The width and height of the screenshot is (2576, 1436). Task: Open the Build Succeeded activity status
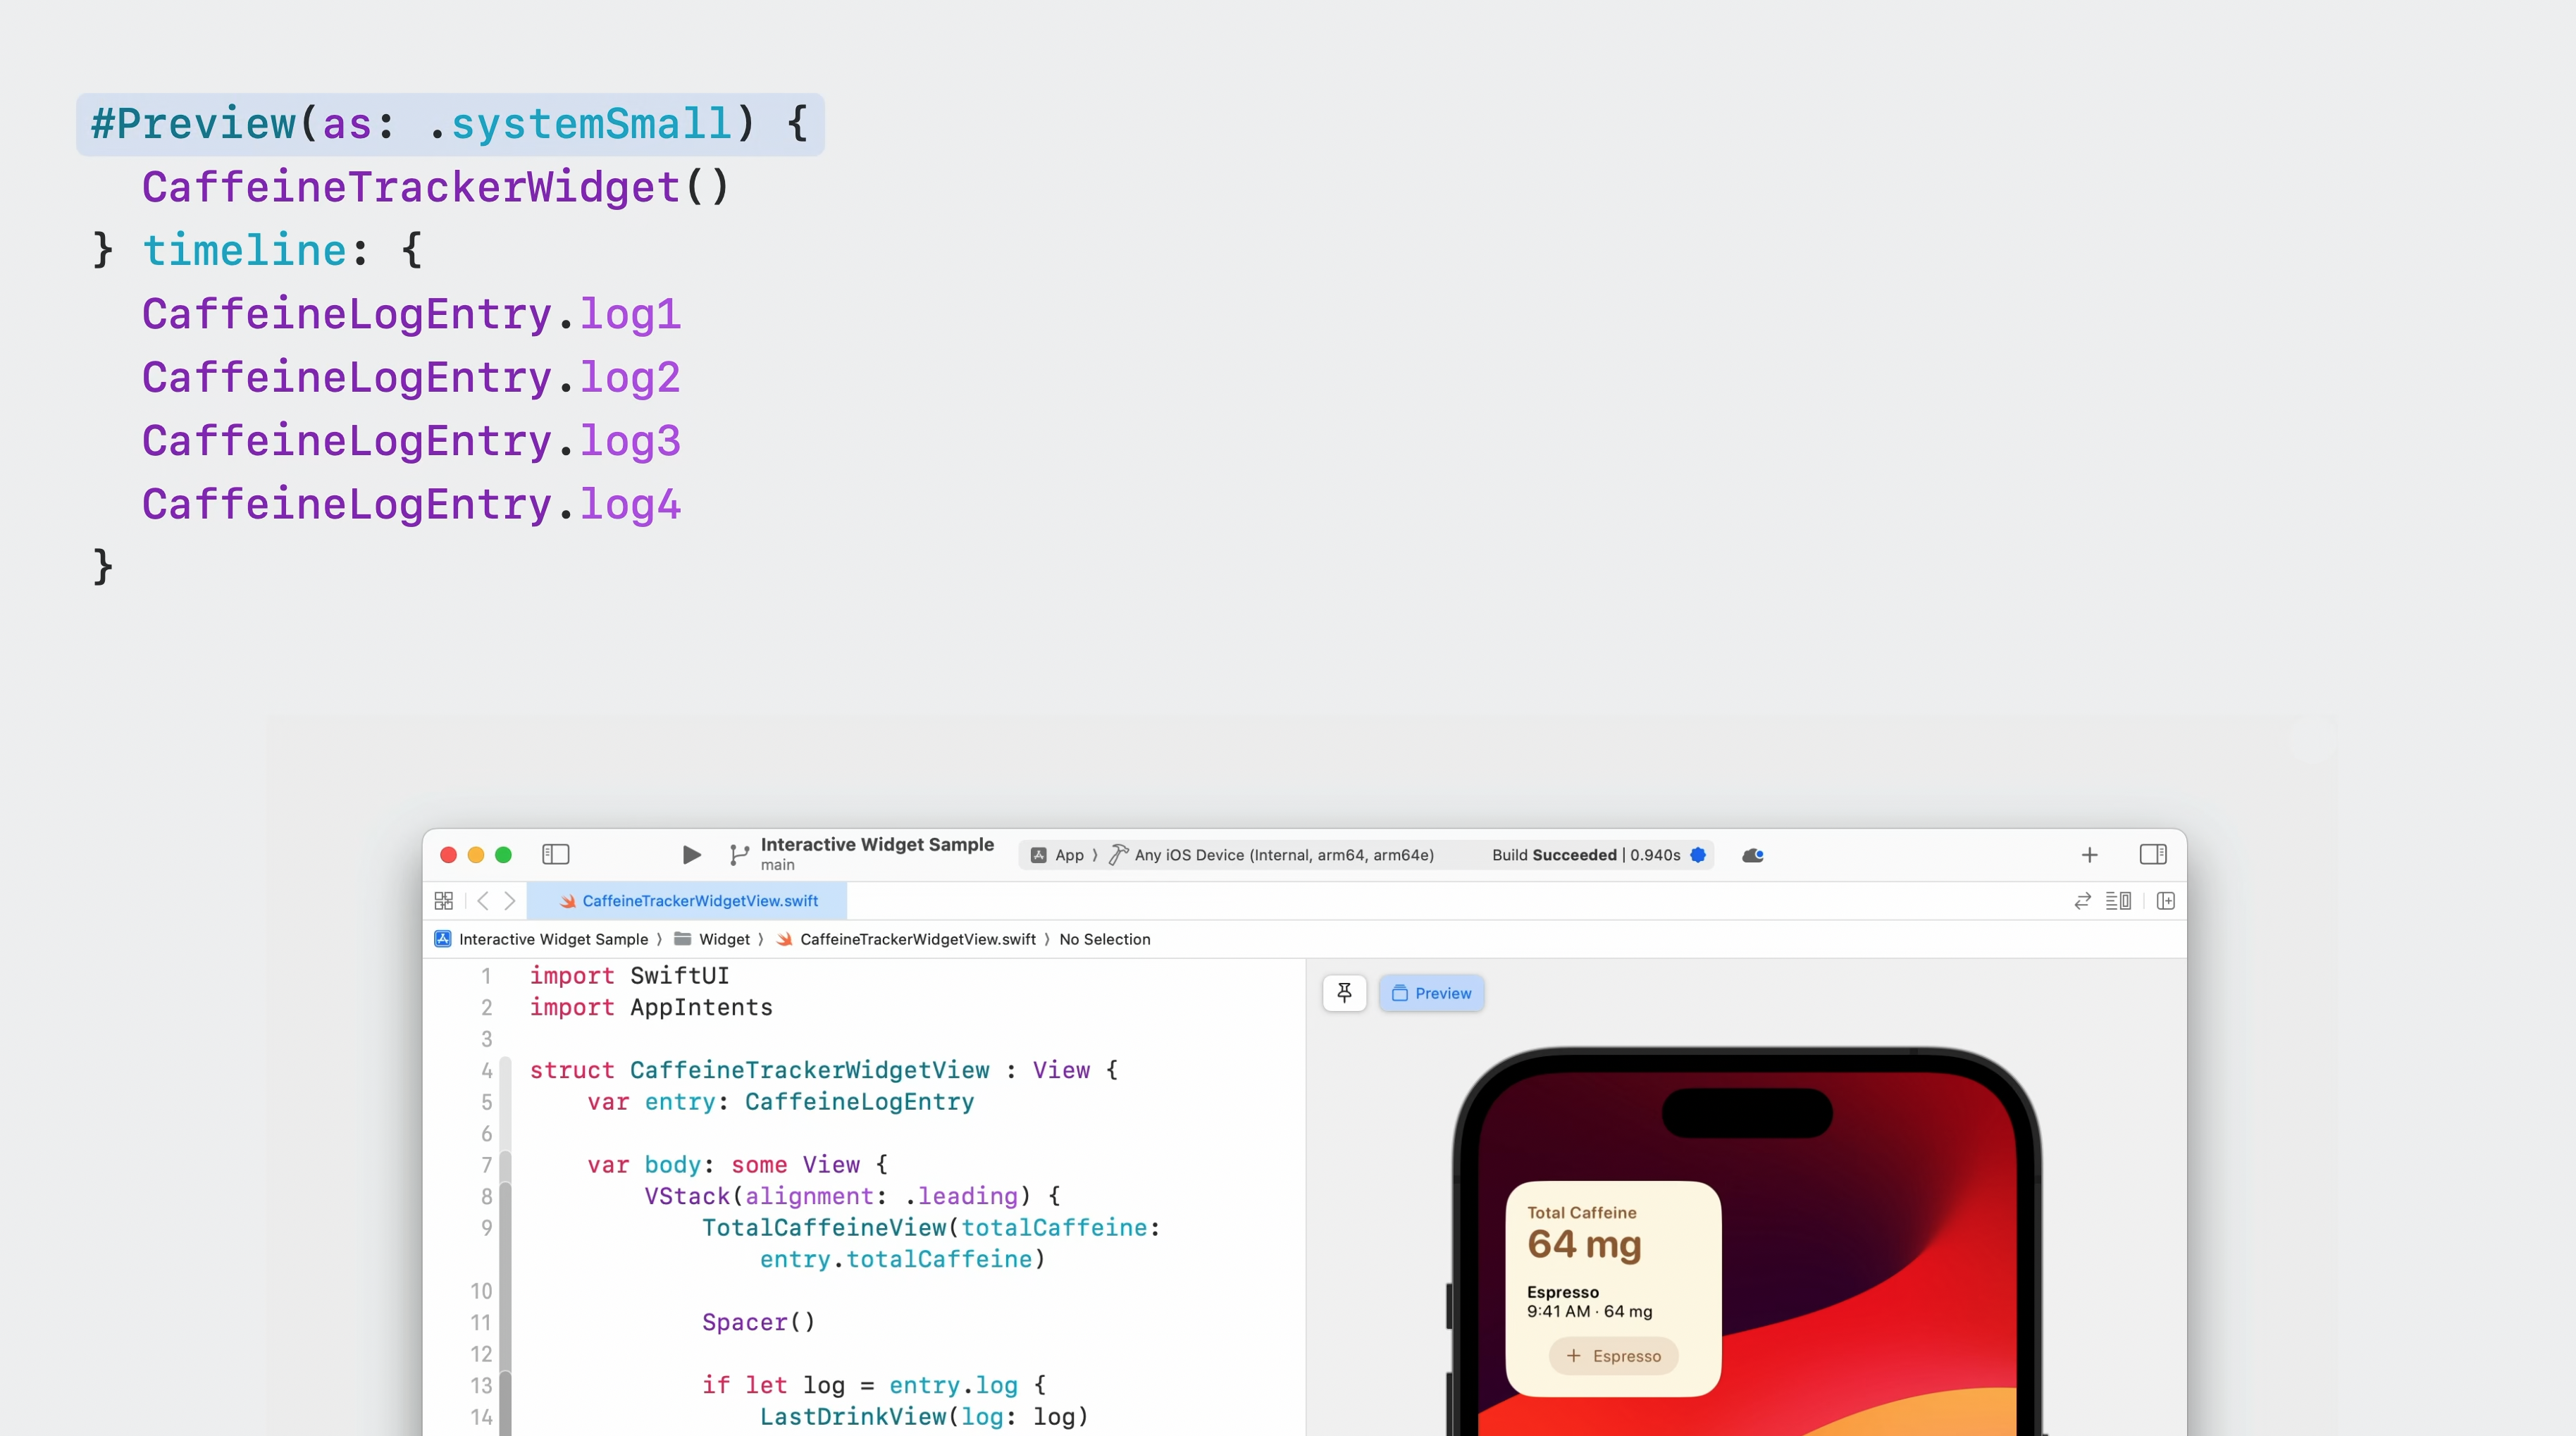(1586, 855)
